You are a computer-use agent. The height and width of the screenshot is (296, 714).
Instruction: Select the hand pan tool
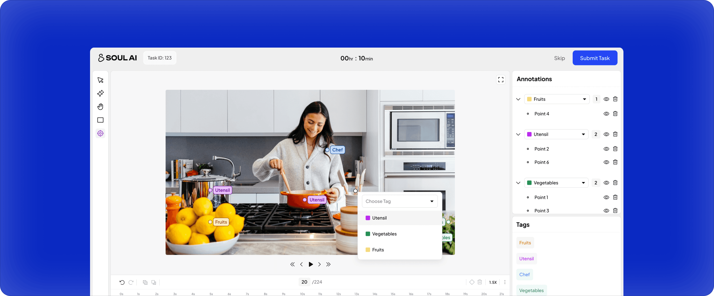coord(100,107)
